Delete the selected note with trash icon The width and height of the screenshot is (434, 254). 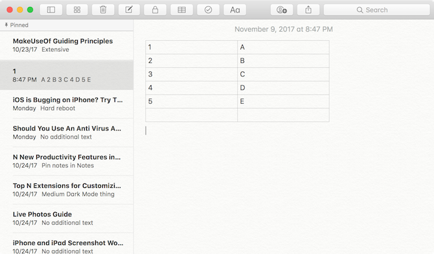(x=103, y=10)
